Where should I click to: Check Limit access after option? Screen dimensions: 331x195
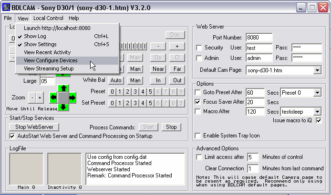point(199,157)
